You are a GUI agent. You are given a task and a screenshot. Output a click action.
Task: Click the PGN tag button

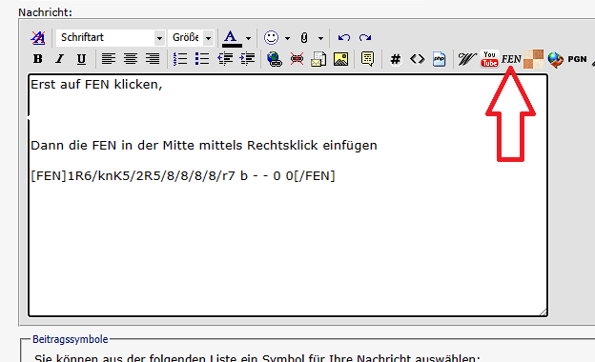[577, 59]
